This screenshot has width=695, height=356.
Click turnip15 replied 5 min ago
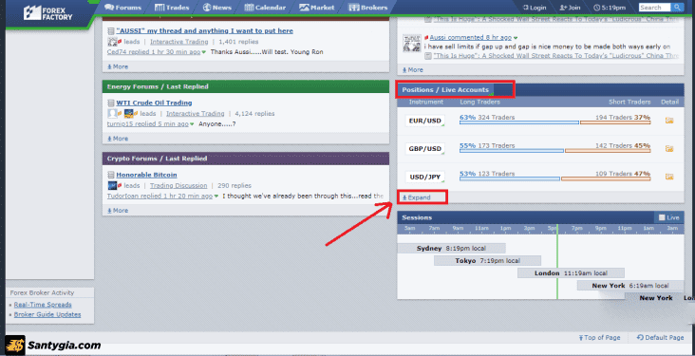pyautogui.click(x=147, y=123)
